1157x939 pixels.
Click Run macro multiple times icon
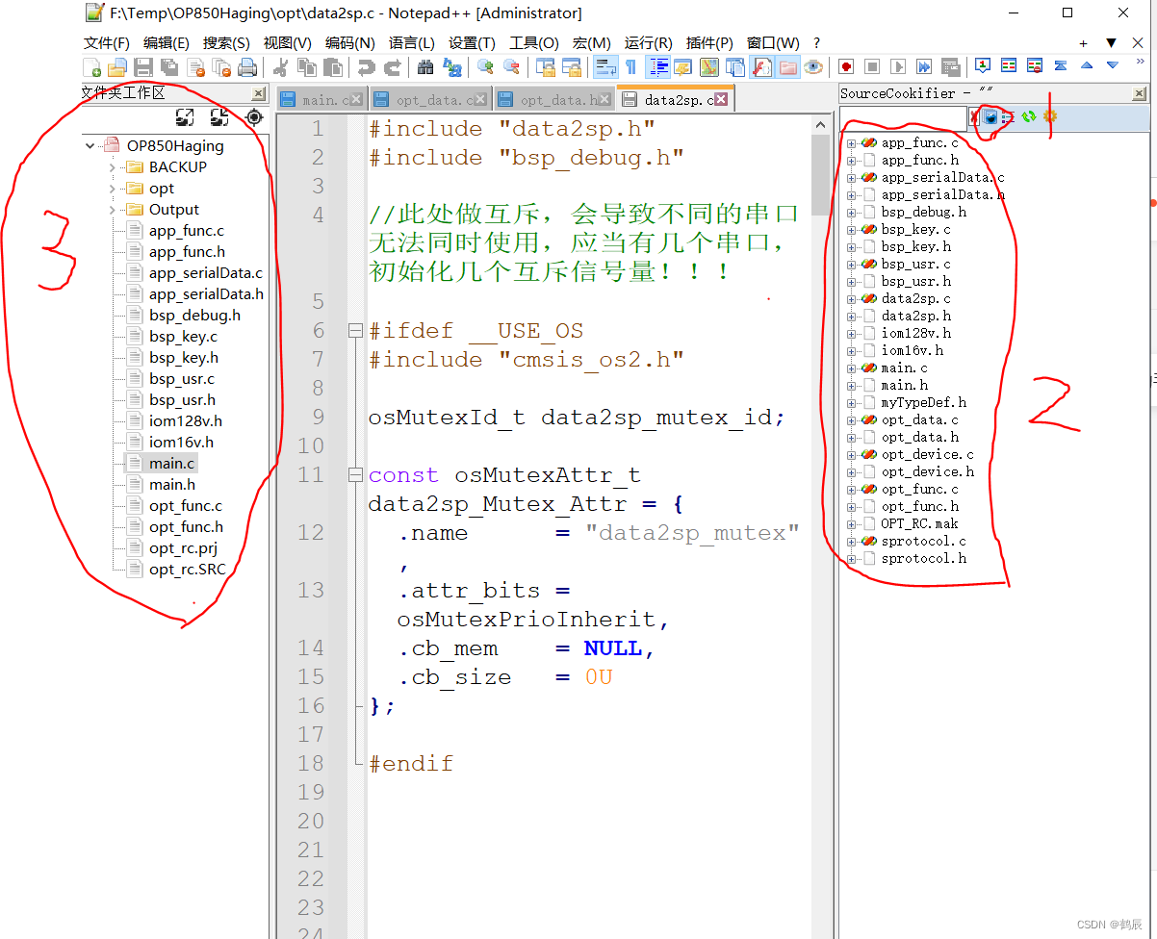[923, 67]
